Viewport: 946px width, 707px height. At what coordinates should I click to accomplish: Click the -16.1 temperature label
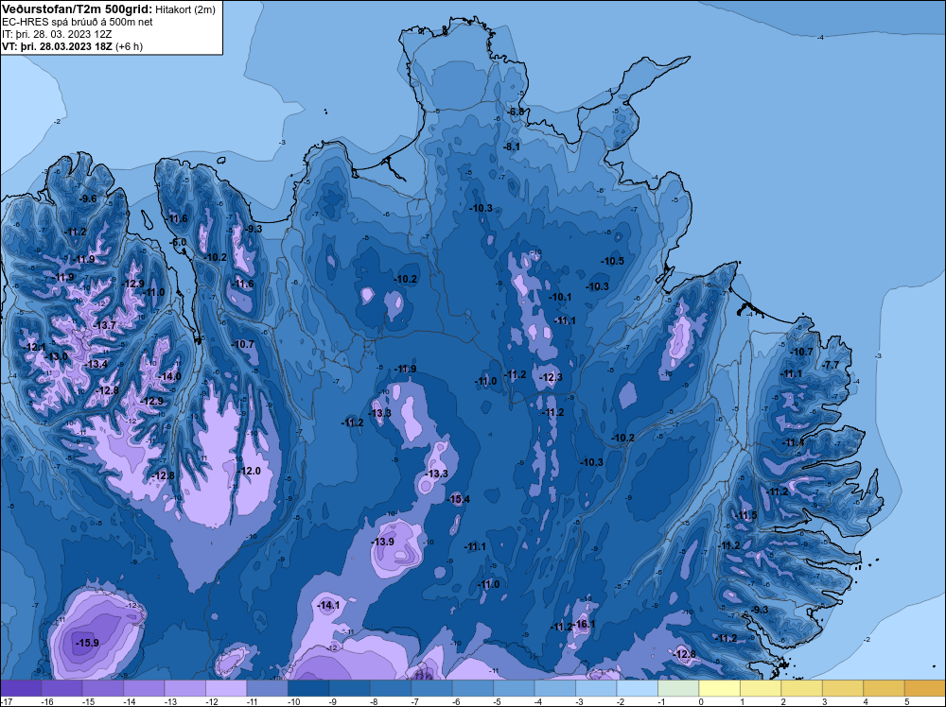584,624
